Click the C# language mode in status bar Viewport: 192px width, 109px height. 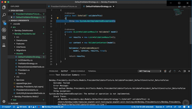pos(179,107)
